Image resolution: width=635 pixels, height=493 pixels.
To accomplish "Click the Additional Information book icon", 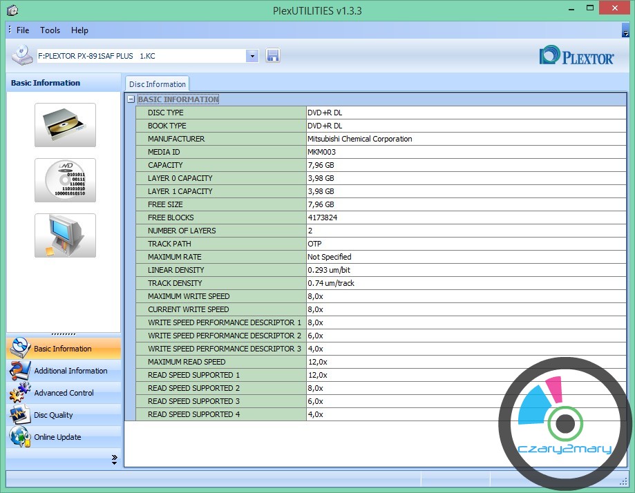I will point(19,371).
